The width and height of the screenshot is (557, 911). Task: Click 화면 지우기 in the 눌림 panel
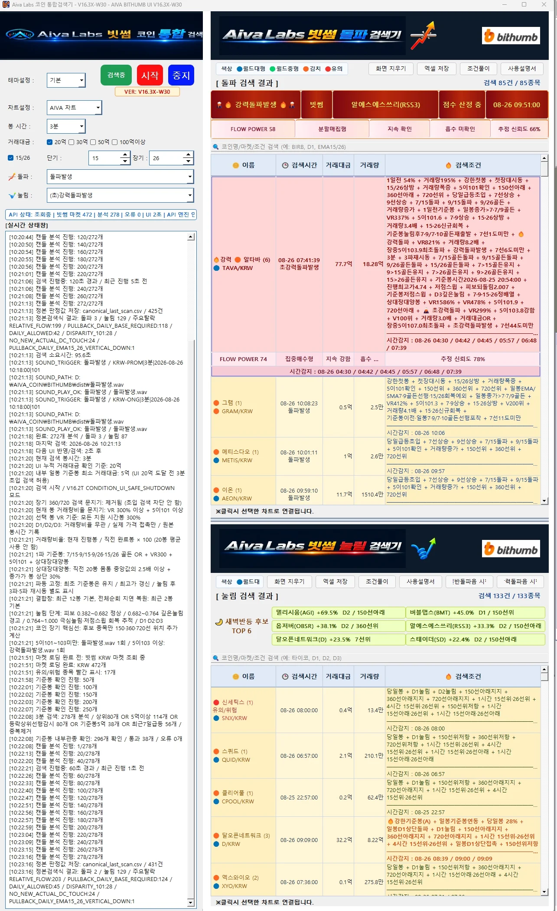290,582
